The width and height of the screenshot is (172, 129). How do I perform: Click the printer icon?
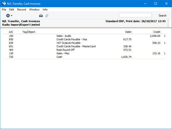coord(41,16)
